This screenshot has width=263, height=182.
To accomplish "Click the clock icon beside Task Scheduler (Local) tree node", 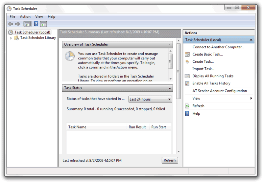I will [11, 32].
